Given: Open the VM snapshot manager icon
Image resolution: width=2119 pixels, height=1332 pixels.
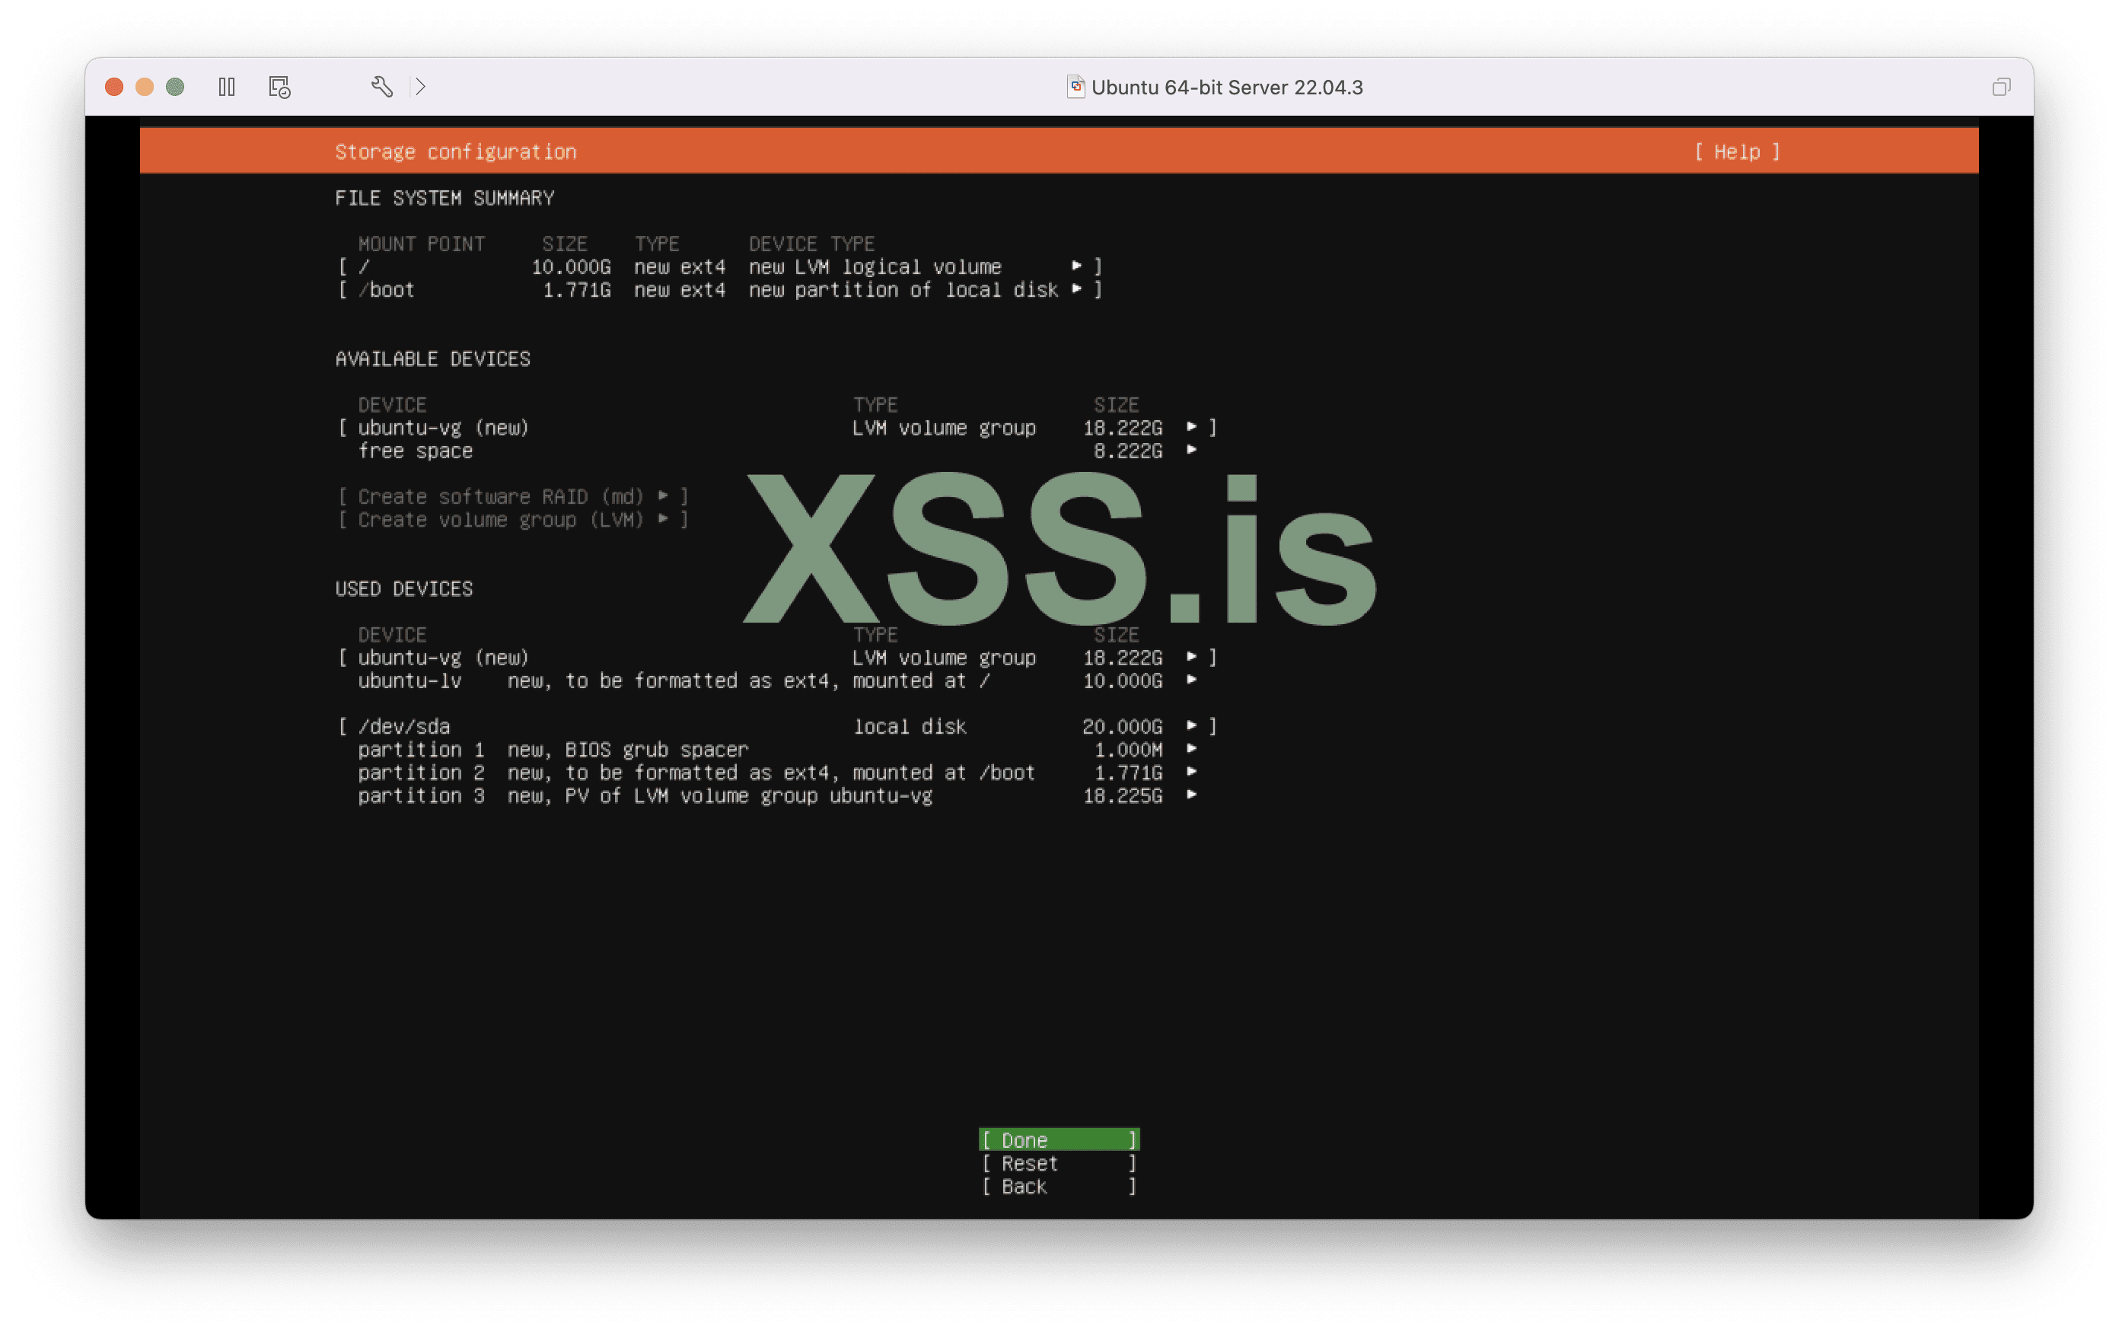Looking at the screenshot, I should [x=279, y=87].
